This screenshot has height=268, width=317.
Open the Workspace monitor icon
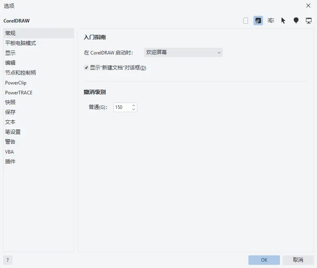[x=308, y=21]
